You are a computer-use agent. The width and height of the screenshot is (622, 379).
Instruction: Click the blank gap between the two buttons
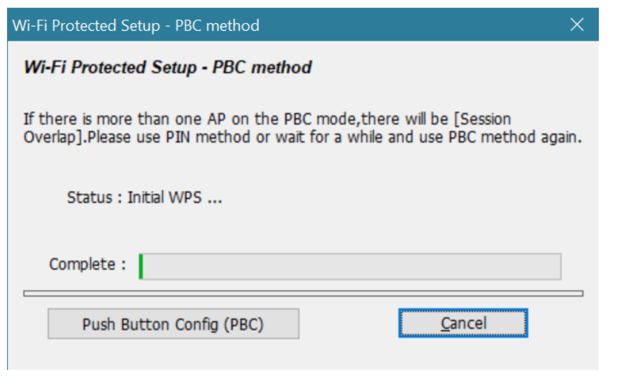(x=348, y=324)
